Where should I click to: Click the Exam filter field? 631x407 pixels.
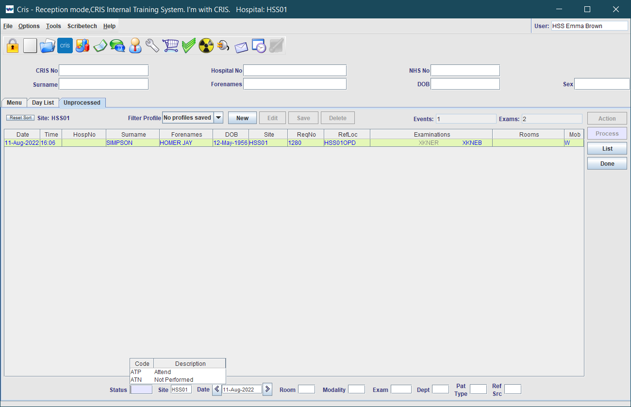[x=401, y=389]
